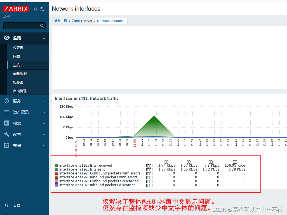Viewport: 287px width, 215px height.
Task: Enter fullscreen using the dashed-arrow icon
Action: (42, 9)
